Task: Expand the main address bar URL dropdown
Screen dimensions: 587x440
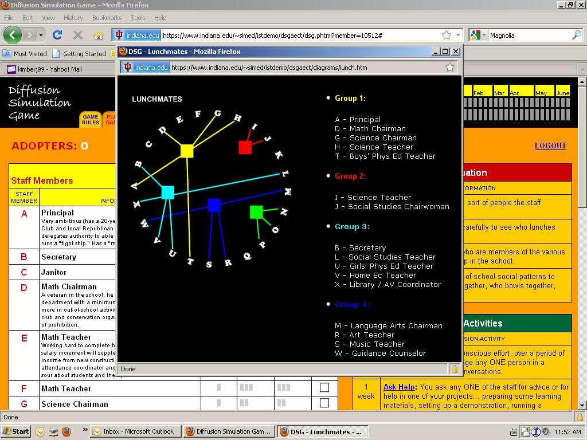Action: [x=458, y=36]
